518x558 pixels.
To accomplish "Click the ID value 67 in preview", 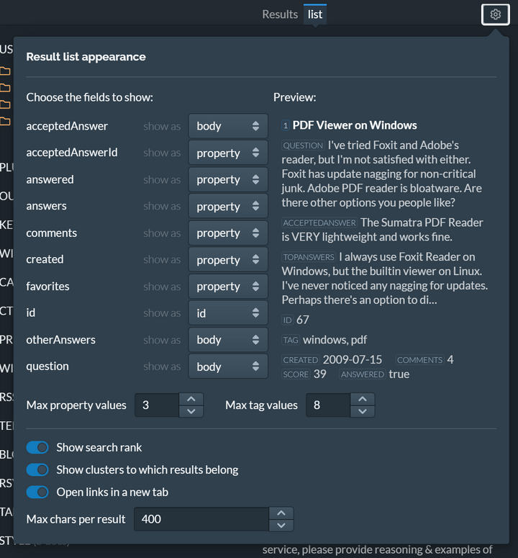I will pos(303,320).
